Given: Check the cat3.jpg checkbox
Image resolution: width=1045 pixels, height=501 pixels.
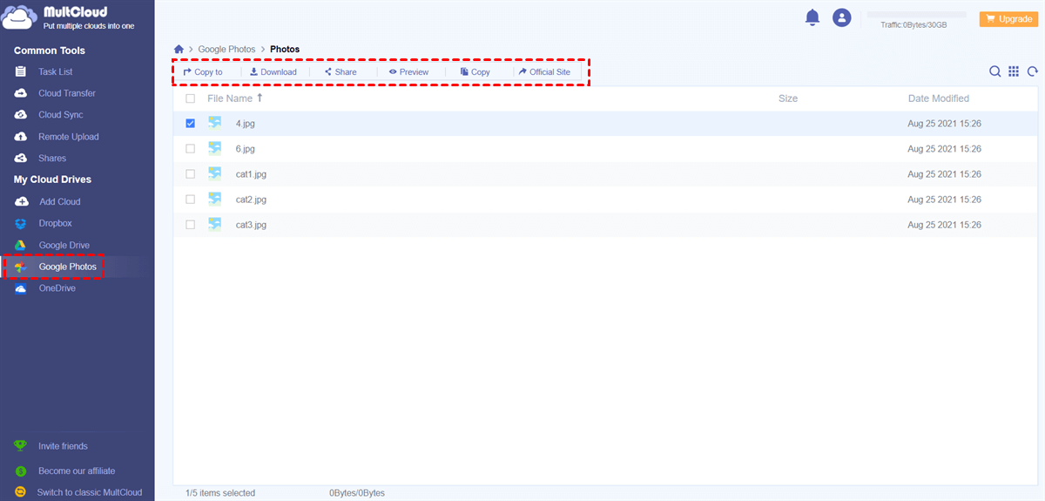Looking at the screenshot, I should coord(191,225).
